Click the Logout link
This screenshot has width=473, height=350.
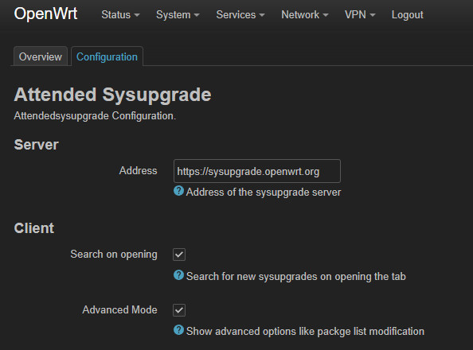click(407, 15)
